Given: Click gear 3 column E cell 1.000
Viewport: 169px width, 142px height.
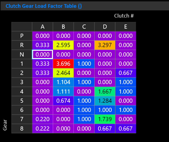Looking at the screenshot, I should pos(126,82).
